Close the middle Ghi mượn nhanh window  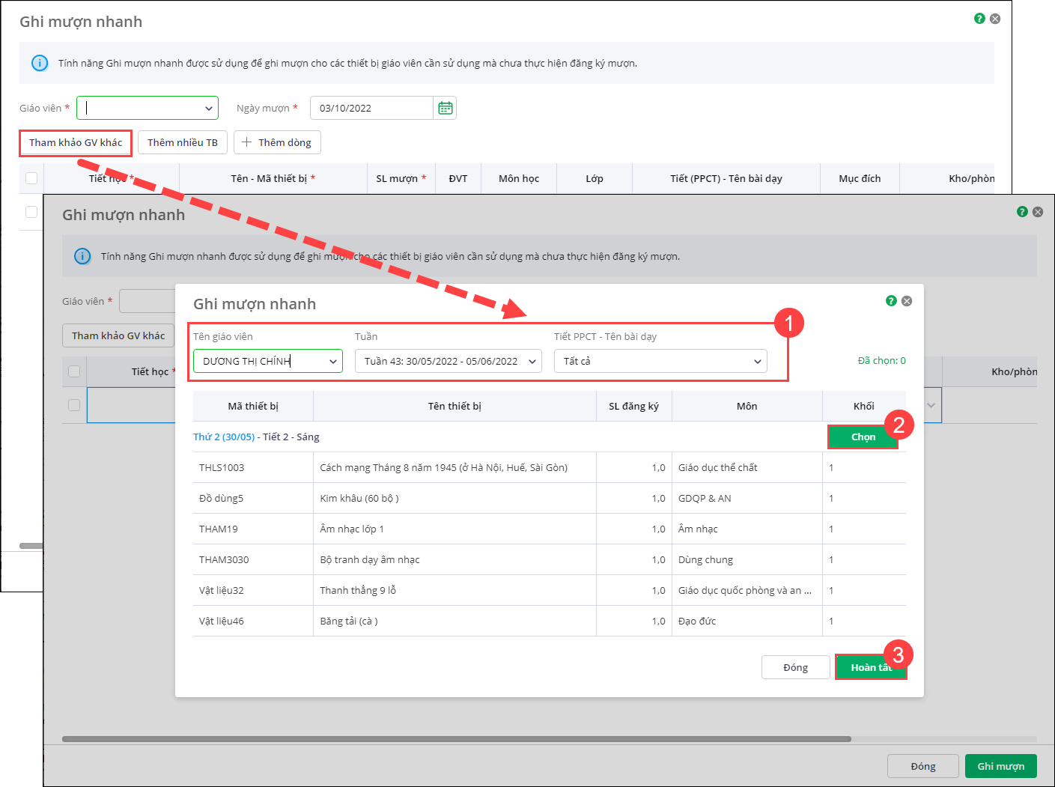(x=1038, y=212)
